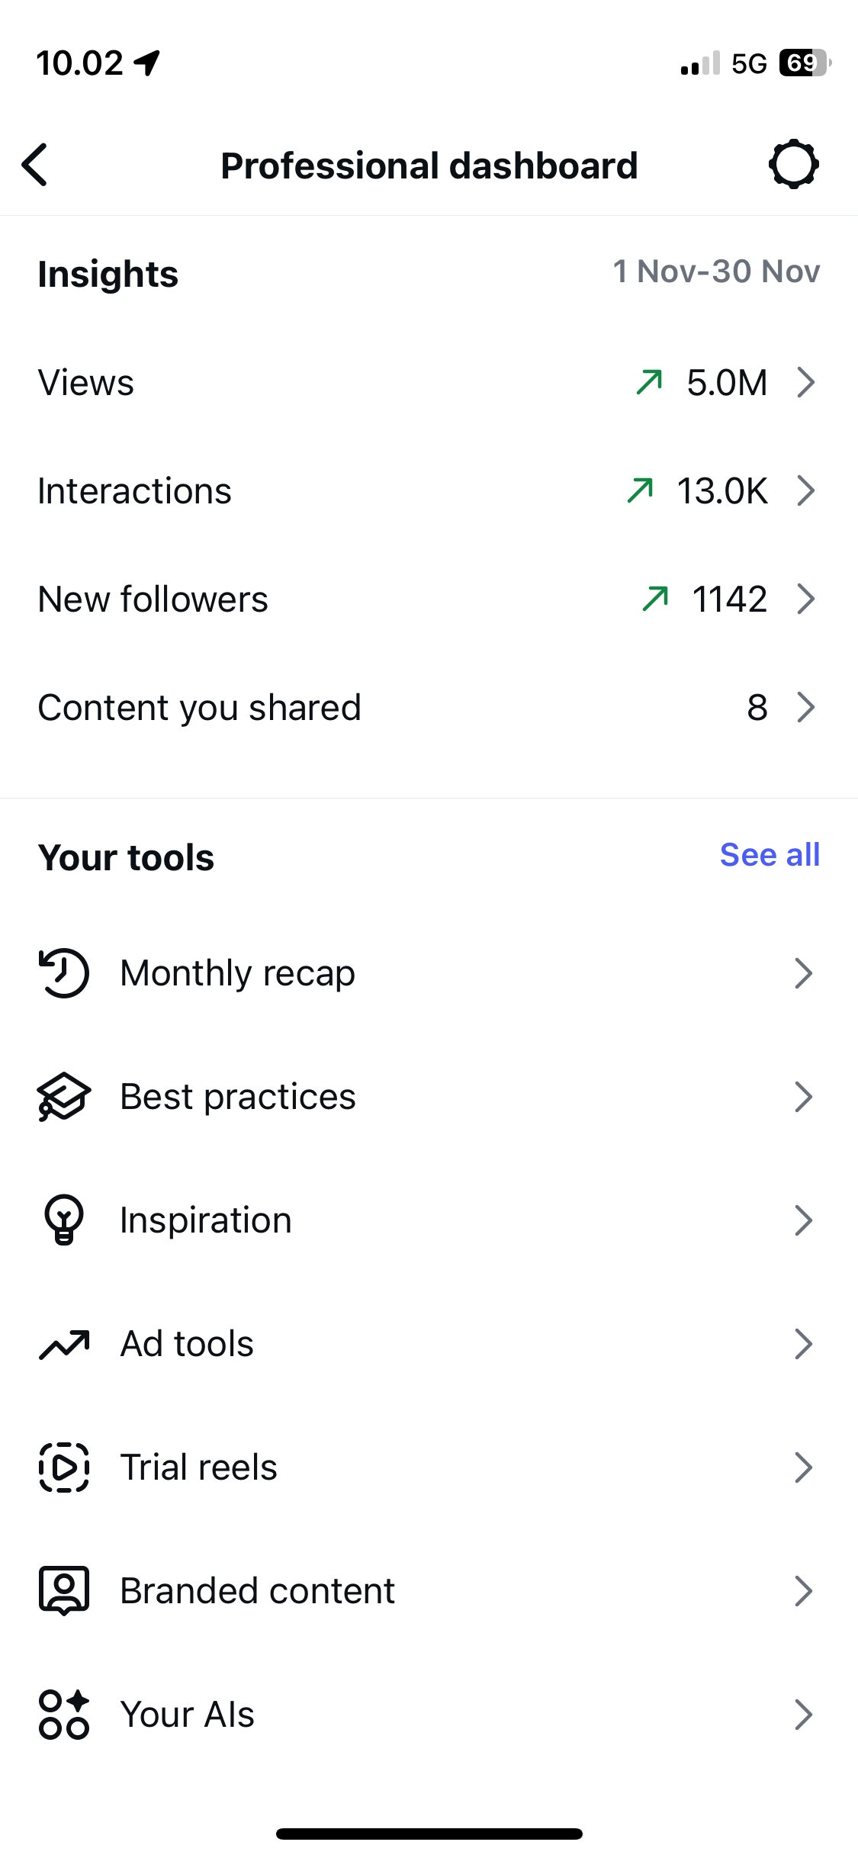The width and height of the screenshot is (858, 1858).
Task: Expand the New followers chevron
Action: point(805,600)
